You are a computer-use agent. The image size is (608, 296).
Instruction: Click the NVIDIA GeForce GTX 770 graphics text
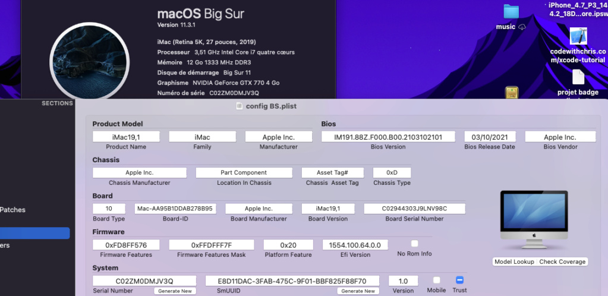click(x=236, y=83)
